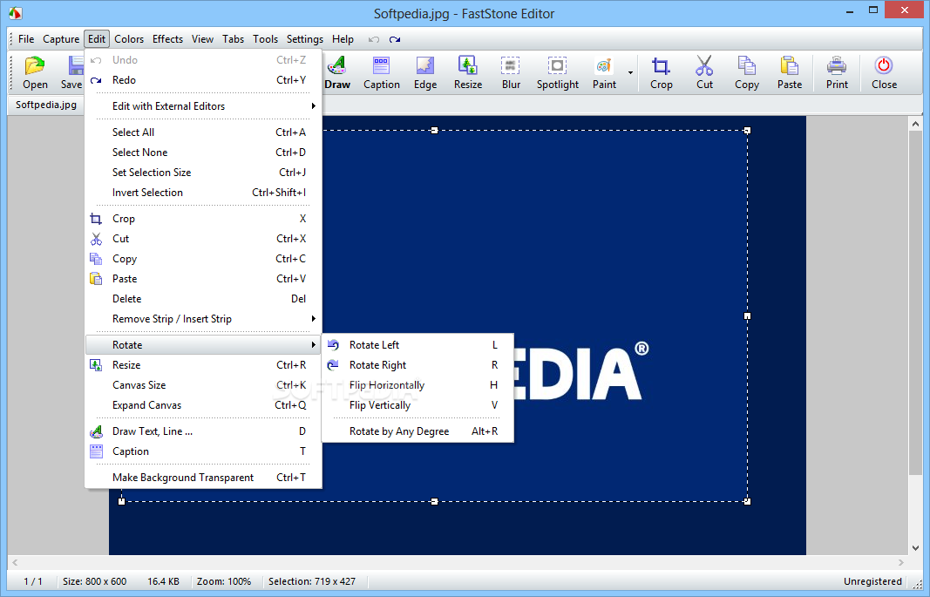The width and height of the screenshot is (930, 597).
Task: Click the horizontal scrollbar left arrow
Action: (x=15, y=562)
